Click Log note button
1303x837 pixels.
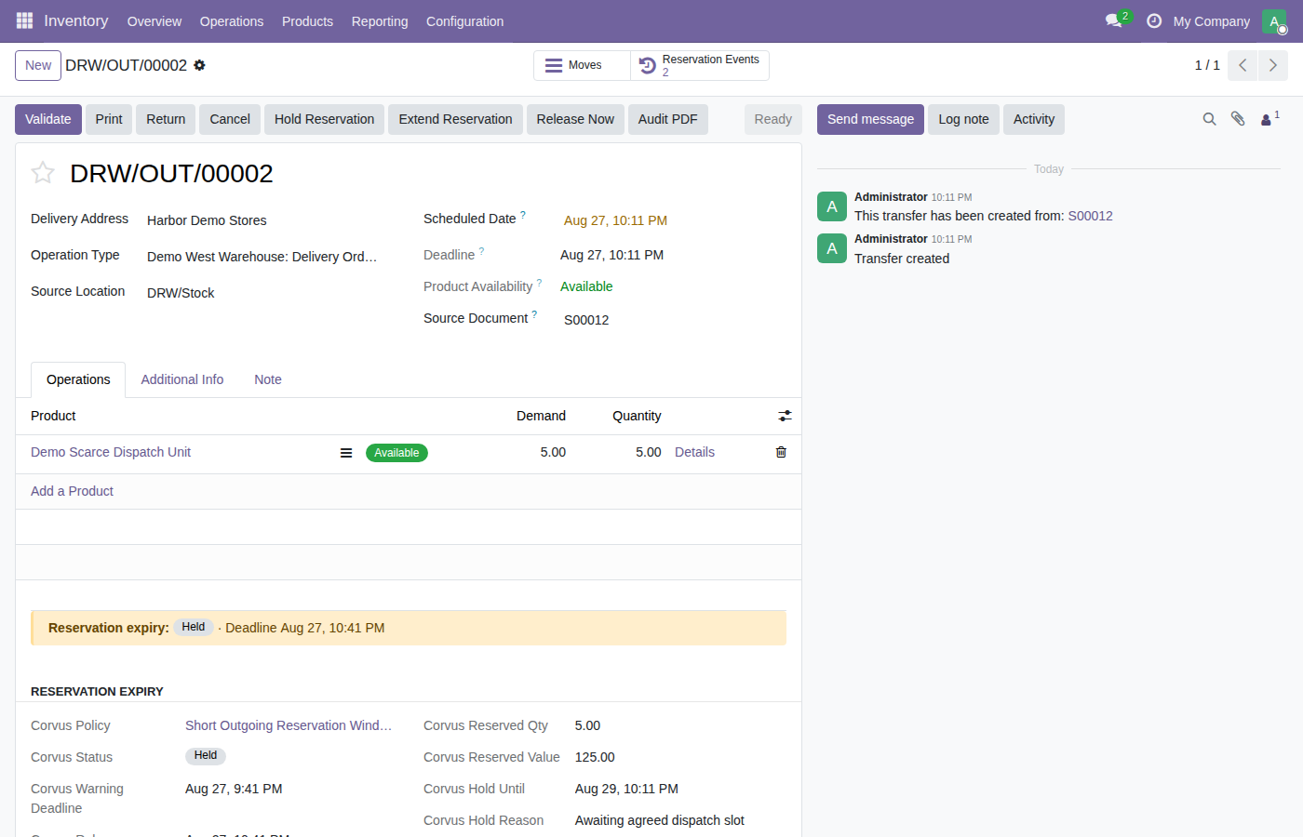coord(963,119)
